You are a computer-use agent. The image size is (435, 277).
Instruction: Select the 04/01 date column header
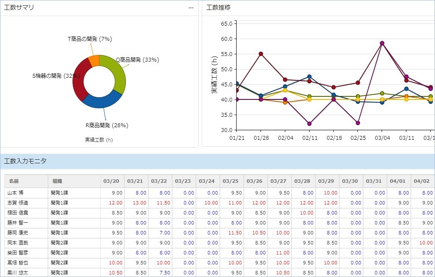coord(398,181)
